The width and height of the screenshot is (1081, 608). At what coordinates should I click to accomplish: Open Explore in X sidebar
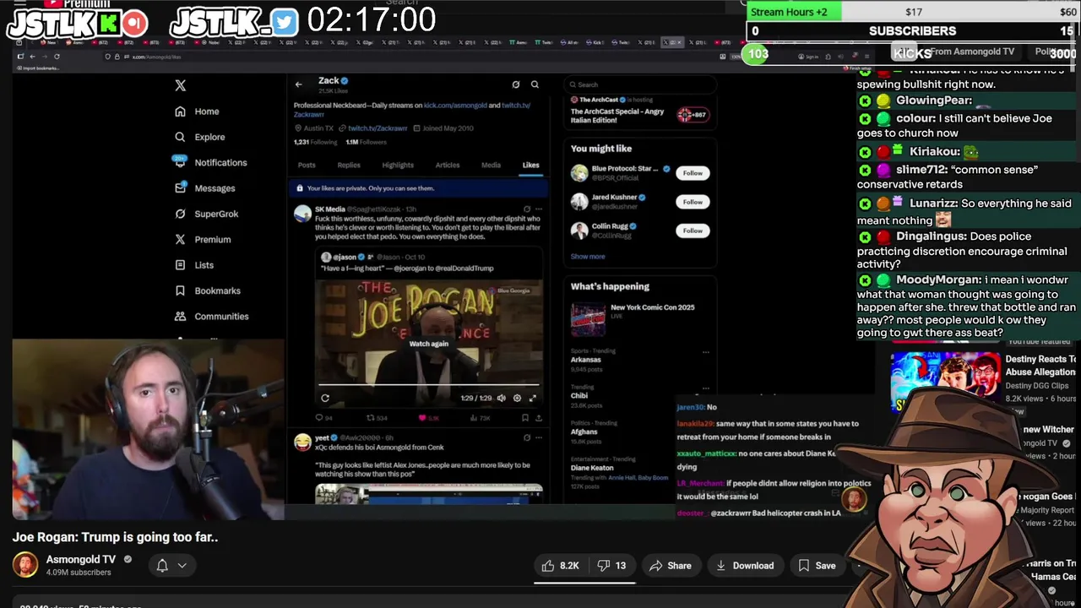coord(199,137)
